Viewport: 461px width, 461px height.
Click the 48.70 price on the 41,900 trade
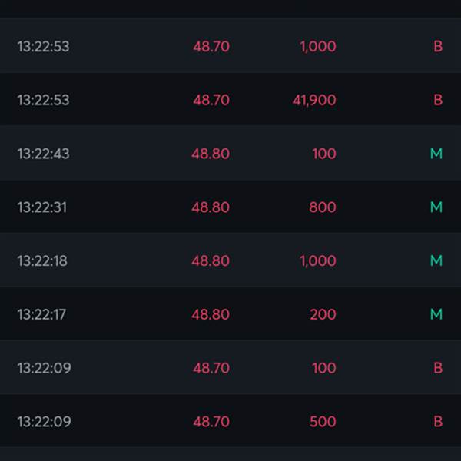211,100
